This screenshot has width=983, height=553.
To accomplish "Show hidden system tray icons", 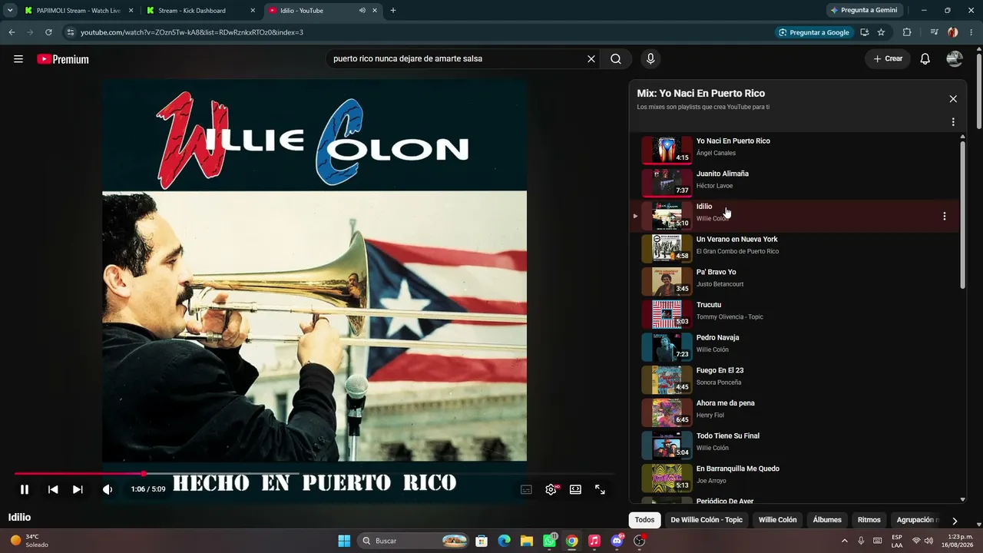I will click(845, 541).
